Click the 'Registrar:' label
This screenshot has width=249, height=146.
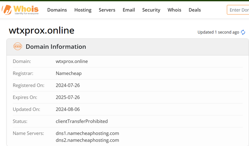[x=23, y=73]
